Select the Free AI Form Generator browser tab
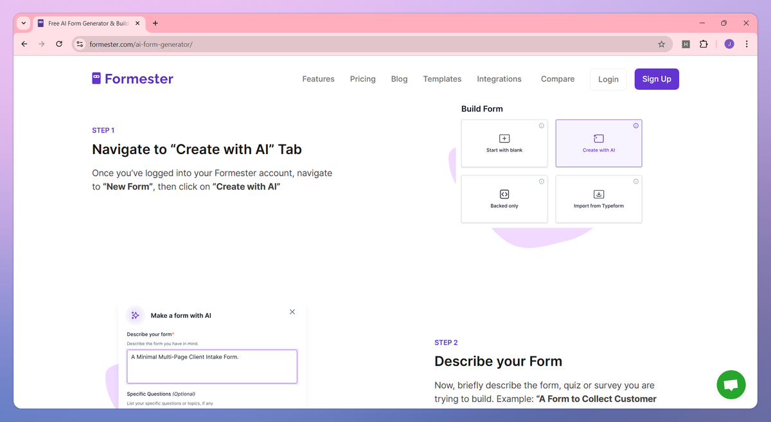The image size is (771, 422). tap(88, 23)
